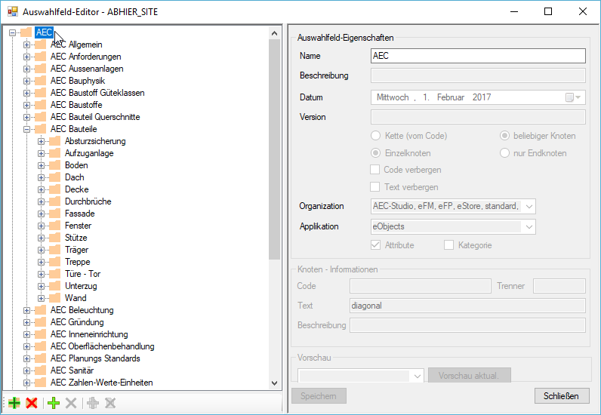Expand the AEC Baustoffe tree node
Viewport: 601px width, 415px height.
[26, 105]
